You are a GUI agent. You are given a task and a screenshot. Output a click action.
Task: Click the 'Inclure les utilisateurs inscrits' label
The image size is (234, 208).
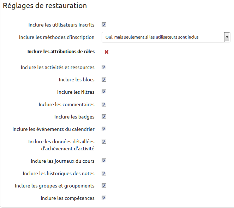61,25
